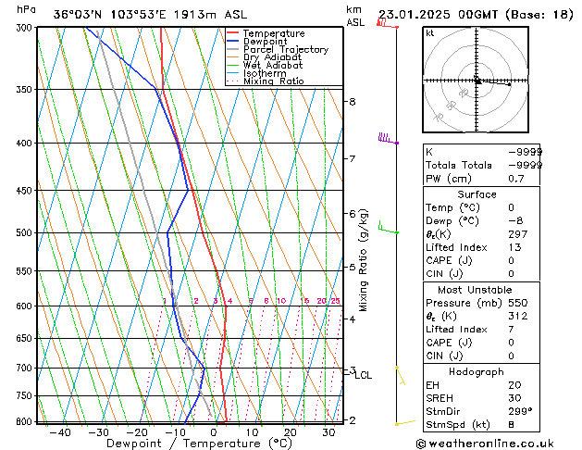Click the weatheronline.co.uk copyright text
Screen dimensions: 582x450
tap(485, 444)
